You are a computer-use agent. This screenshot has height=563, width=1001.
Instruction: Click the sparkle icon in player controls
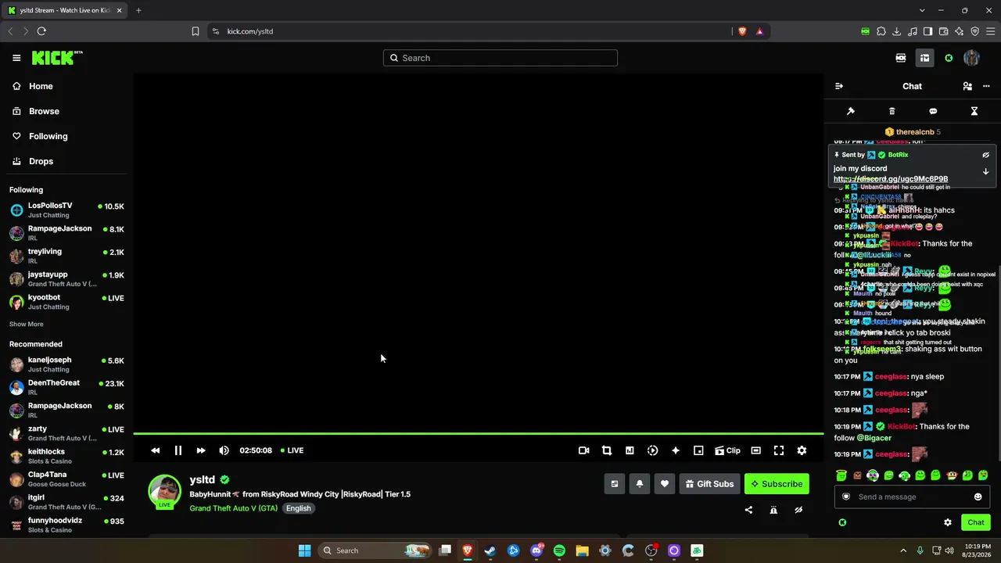(x=676, y=450)
